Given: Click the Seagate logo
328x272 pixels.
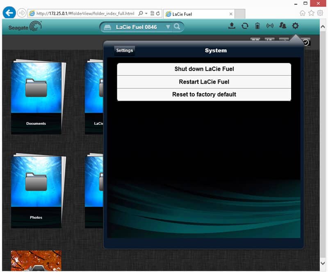Looking at the screenshot, I should tap(25, 27).
